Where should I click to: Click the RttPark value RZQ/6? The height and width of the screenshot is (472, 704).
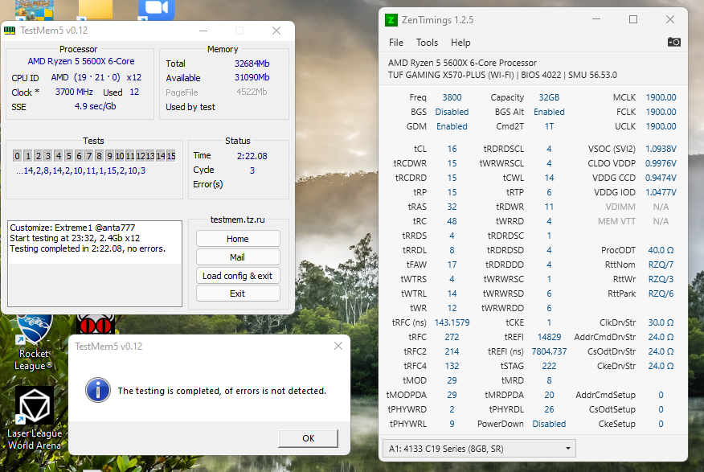661,293
